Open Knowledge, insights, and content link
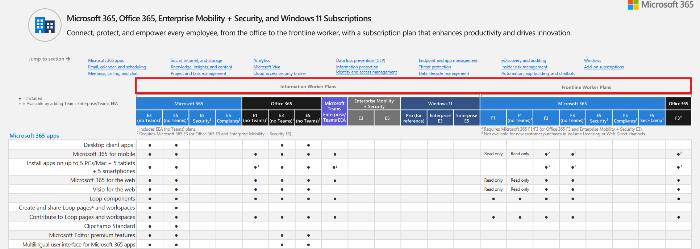Viewport: 700px width, 249px height. point(201,67)
